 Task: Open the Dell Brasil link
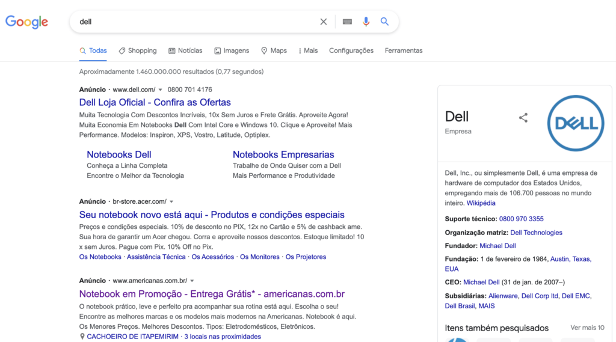(x=460, y=306)
